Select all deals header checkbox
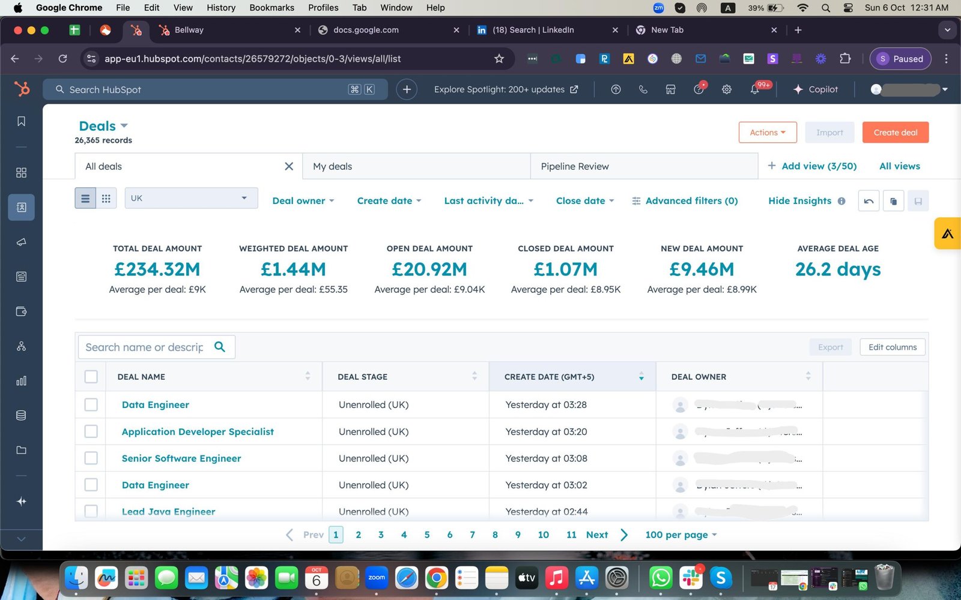The image size is (961, 600). (x=91, y=377)
